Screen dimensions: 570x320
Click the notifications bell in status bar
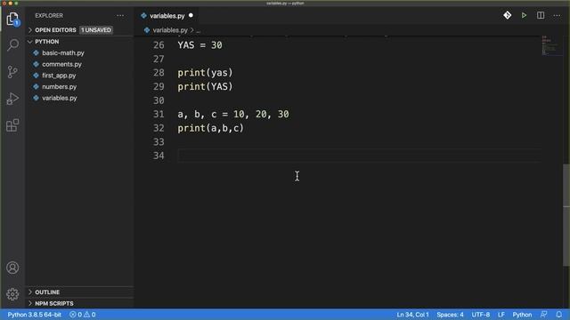[558, 314]
